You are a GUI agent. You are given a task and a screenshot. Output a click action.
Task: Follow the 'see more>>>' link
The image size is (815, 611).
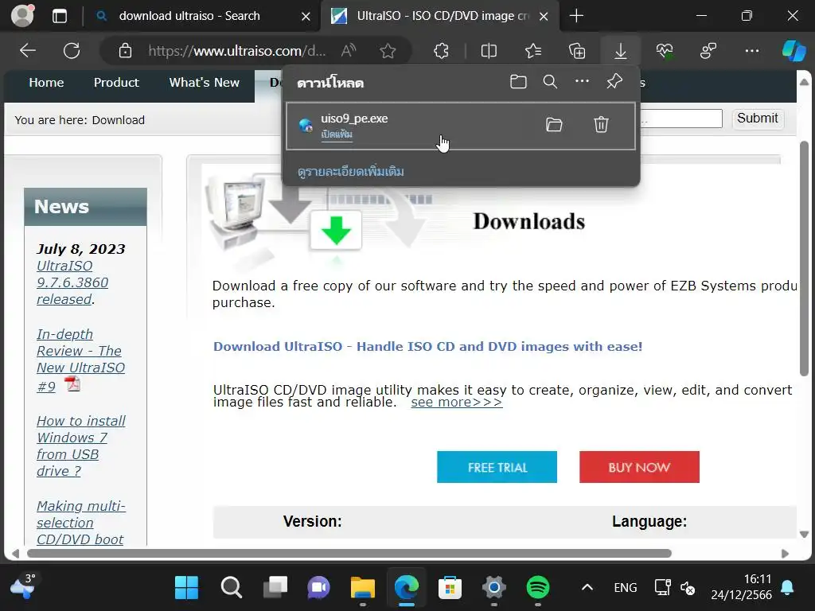coord(456,402)
